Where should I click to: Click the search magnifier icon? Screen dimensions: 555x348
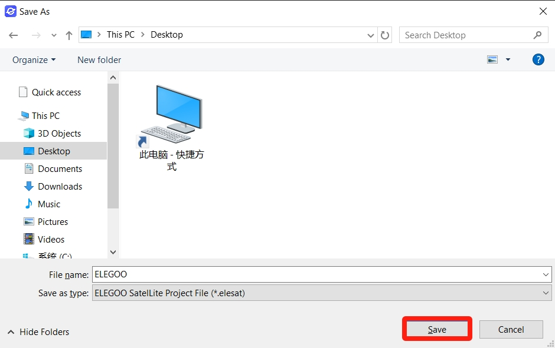pos(537,35)
